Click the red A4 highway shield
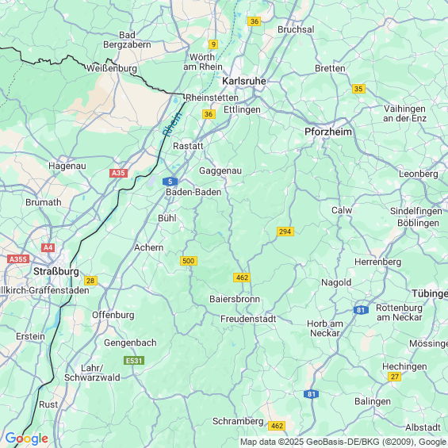 point(48,247)
